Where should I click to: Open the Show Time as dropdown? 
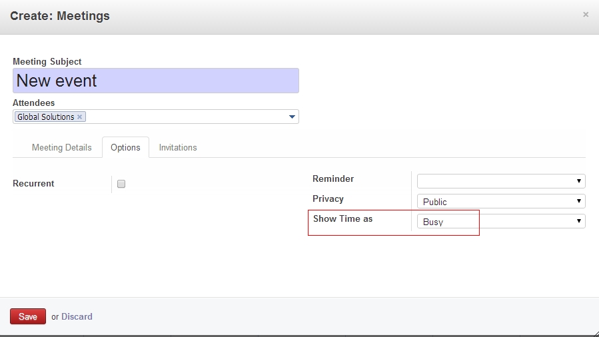(x=501, y=221)
